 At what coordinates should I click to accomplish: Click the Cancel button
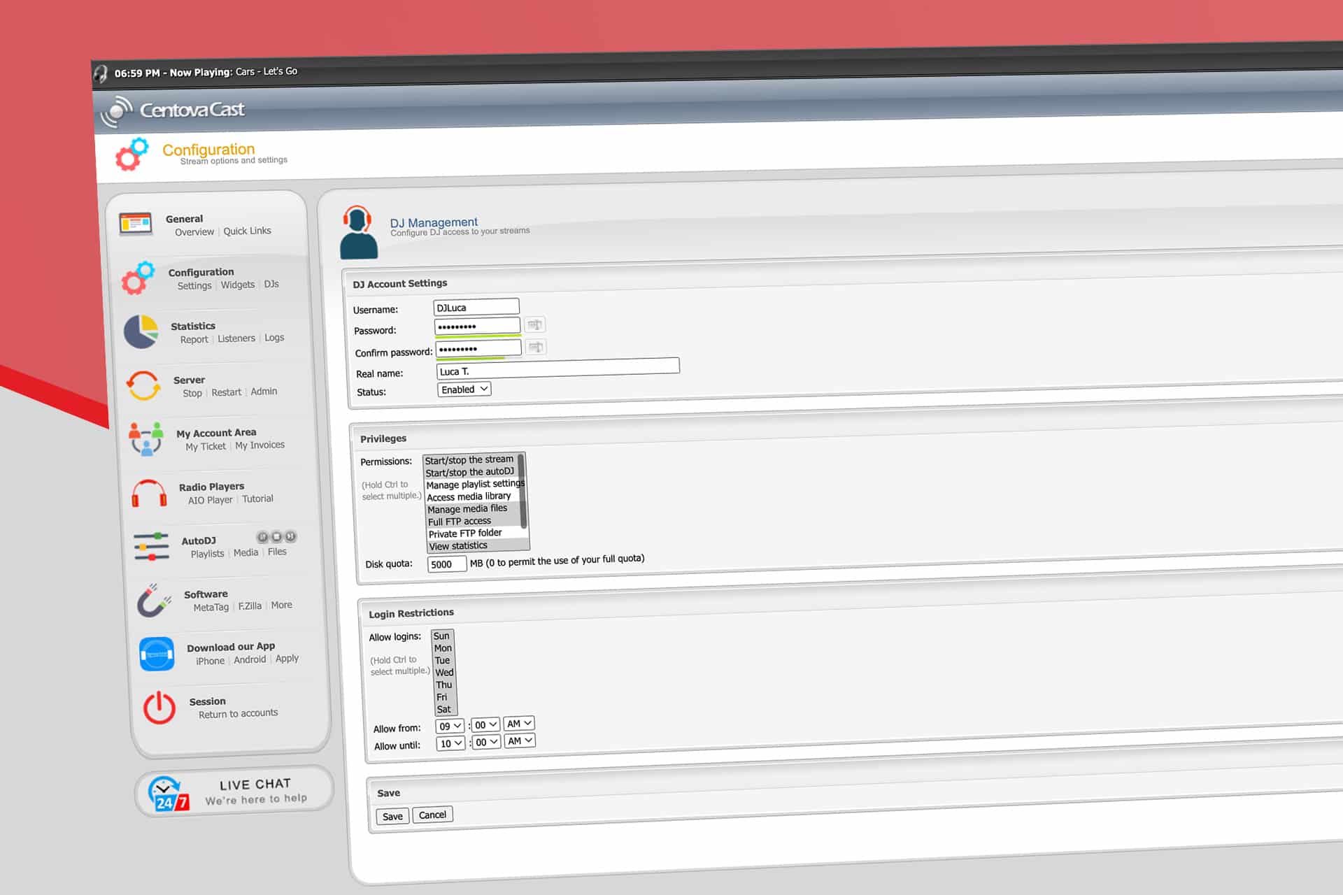tap(432, 815)
